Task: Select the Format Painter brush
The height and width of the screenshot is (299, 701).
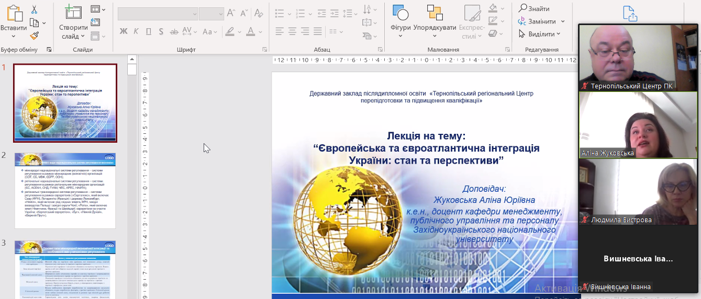Action: pyautogui.click(x=34, y=36)
